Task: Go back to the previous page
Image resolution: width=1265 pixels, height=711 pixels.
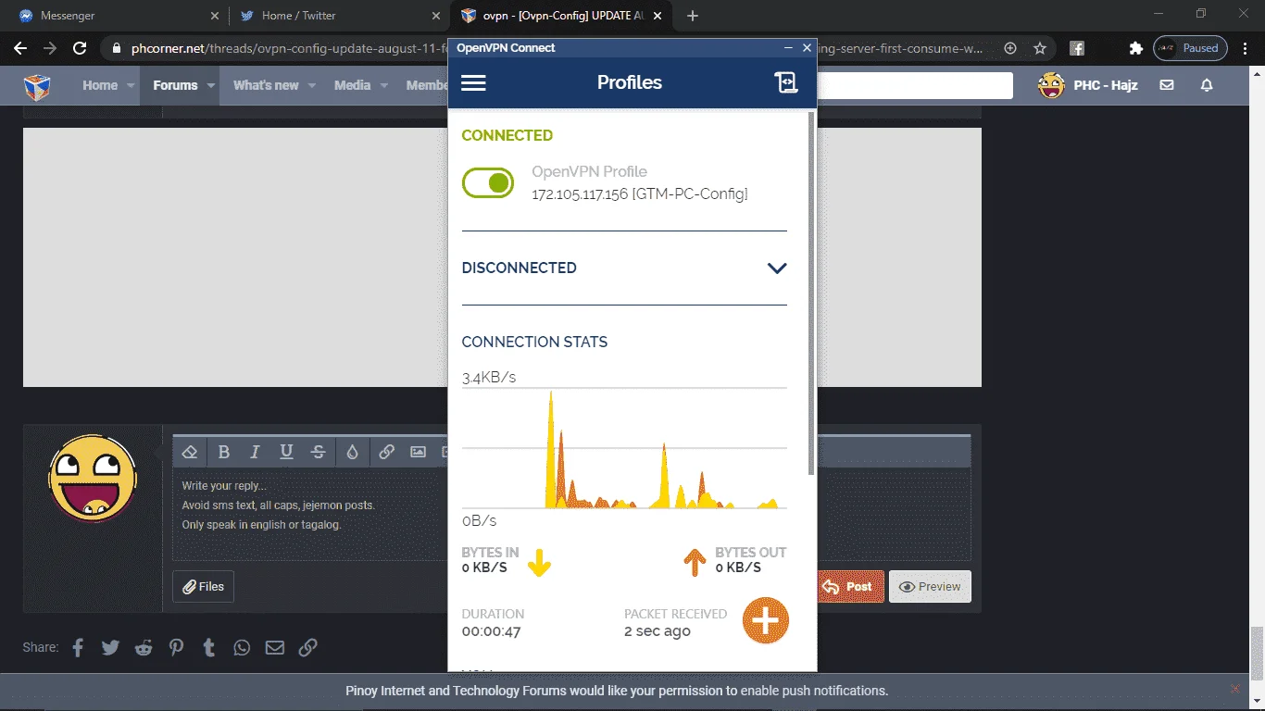Action: tap(20, 48)
